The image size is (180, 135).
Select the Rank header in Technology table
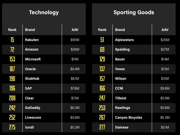[12, 30]
